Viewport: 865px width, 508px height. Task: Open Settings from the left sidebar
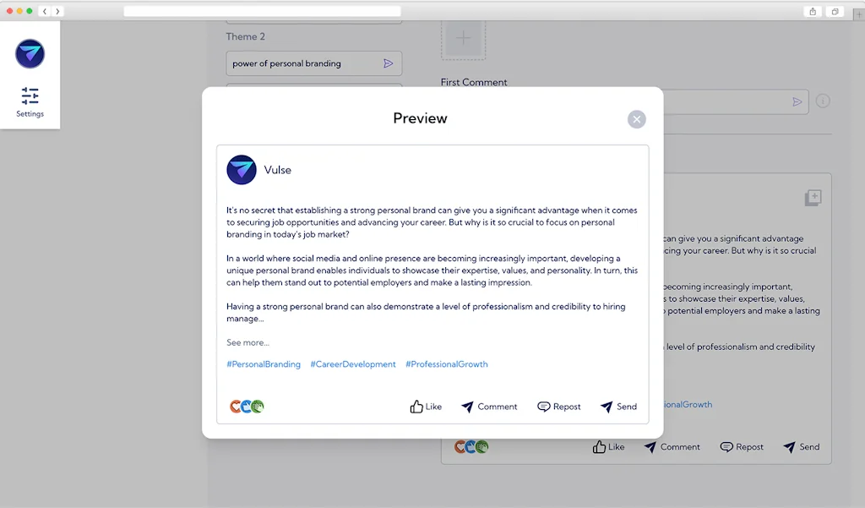[30, 101]
